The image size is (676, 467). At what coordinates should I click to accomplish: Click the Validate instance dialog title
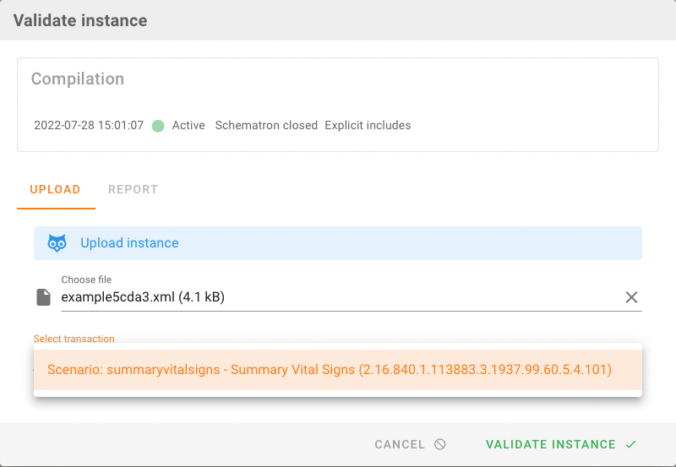(80, 20)
